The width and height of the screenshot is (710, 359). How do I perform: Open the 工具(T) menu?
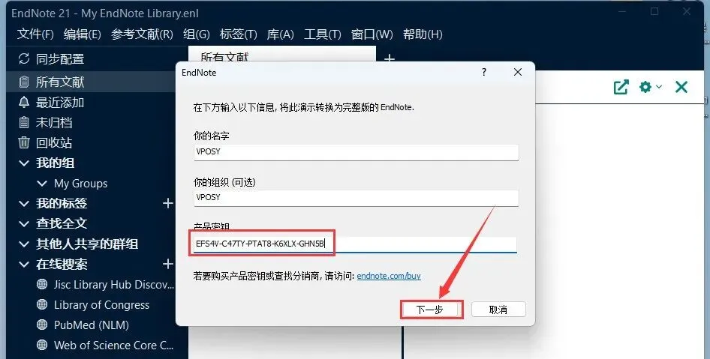pyautogui.click(x=323, y=34)
